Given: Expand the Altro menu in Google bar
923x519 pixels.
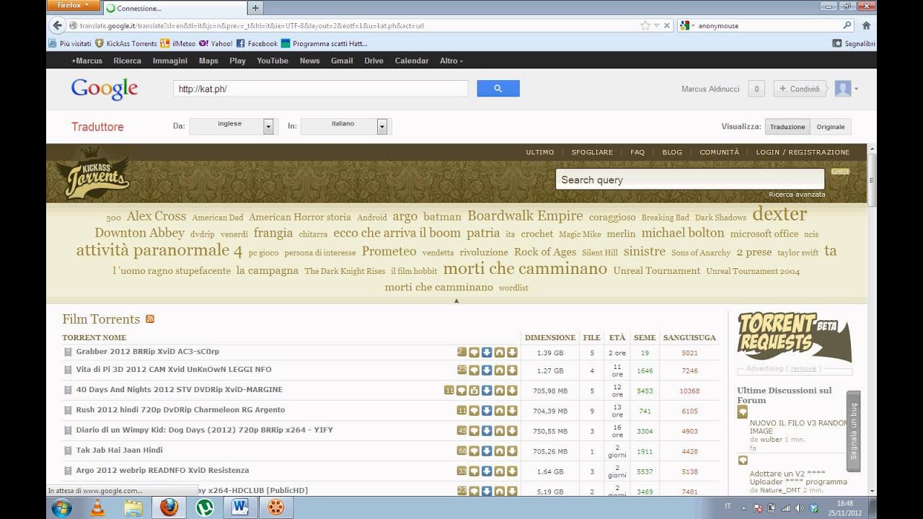Looking at the screenshot, I should click(x=451, y=61).
